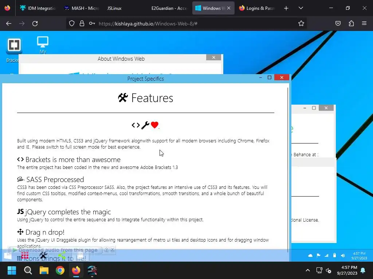The width and height of the screenshot is (373, 279).
Task: Click 'Behance at :' text in background window
Action: click(x=306, y=154)
